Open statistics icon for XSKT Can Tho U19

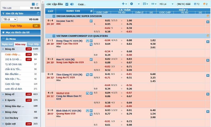pyautogui.click(x=91, y=44)
